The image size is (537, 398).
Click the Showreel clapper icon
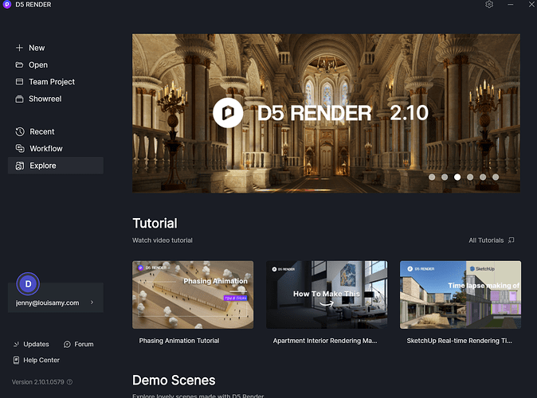pos(20,99)
